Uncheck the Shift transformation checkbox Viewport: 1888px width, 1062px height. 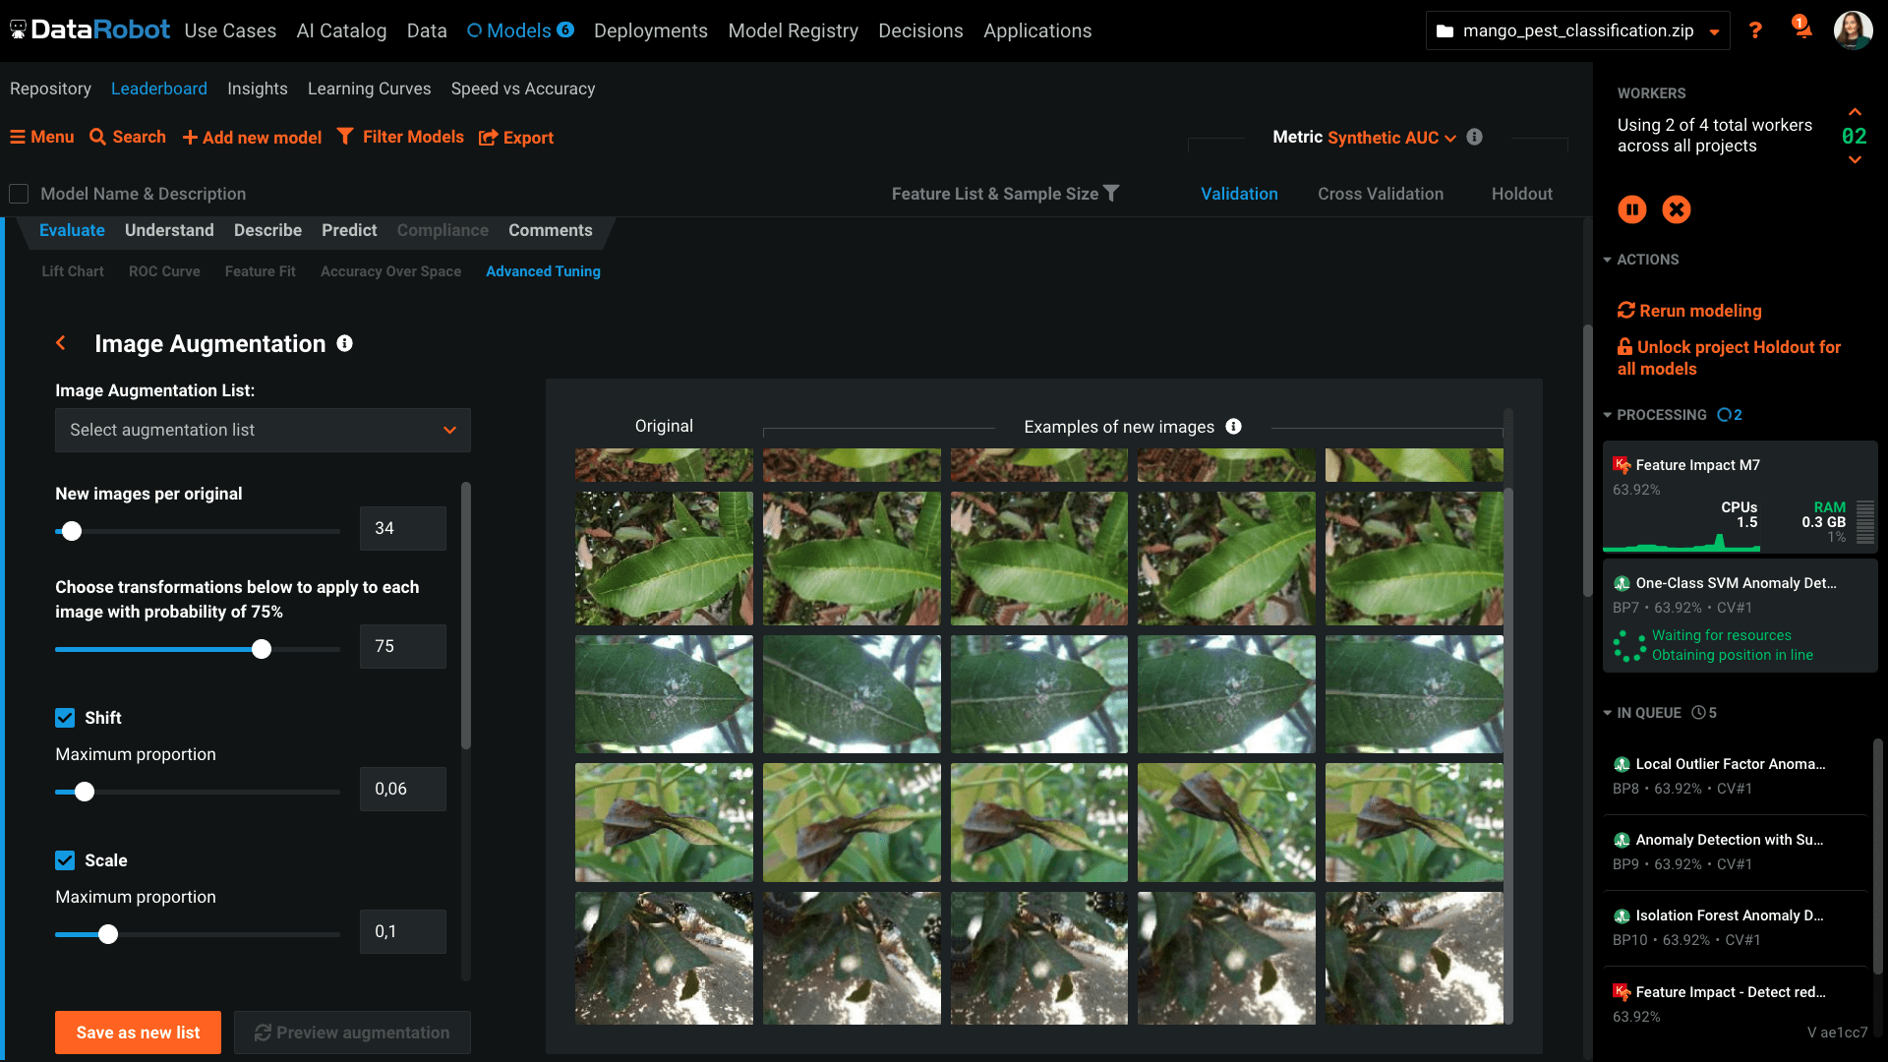(x=65, y=718)
